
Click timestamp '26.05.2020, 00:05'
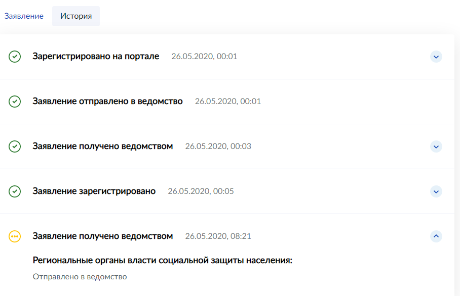[201, 191]
